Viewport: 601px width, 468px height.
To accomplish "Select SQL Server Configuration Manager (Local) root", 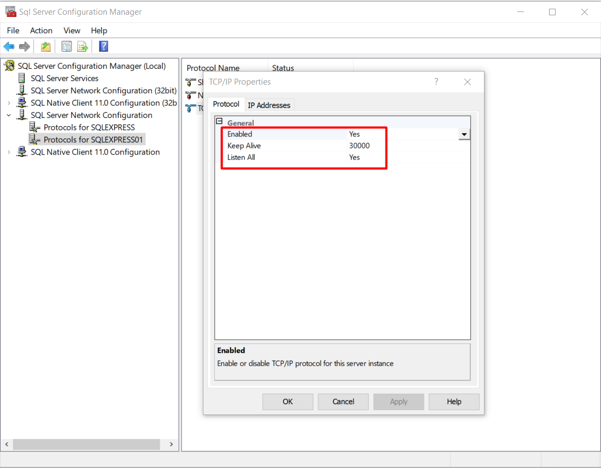I will (x=92, y=66).
